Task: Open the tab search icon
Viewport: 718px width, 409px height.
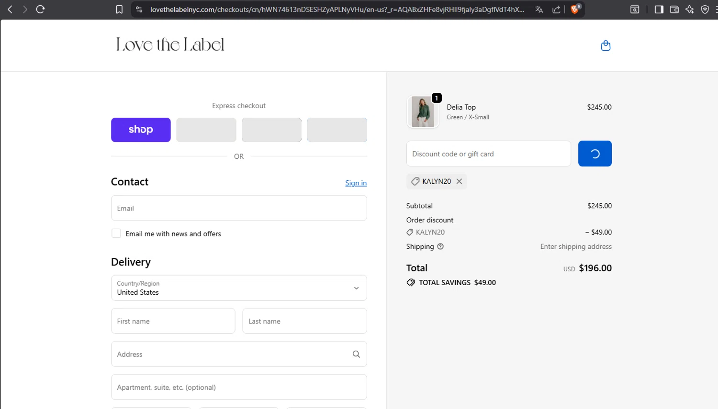Action: (x=635, y=9)
